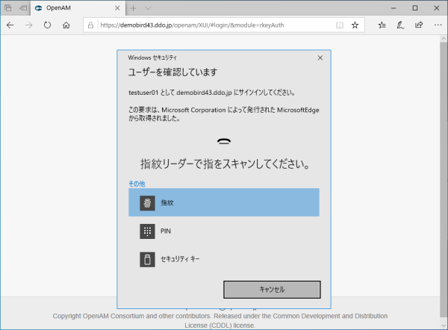The width and height of the screenshot is (448, 330).
Task: Click the testuser01 sign-in text
Action: [x=212, y=93]
